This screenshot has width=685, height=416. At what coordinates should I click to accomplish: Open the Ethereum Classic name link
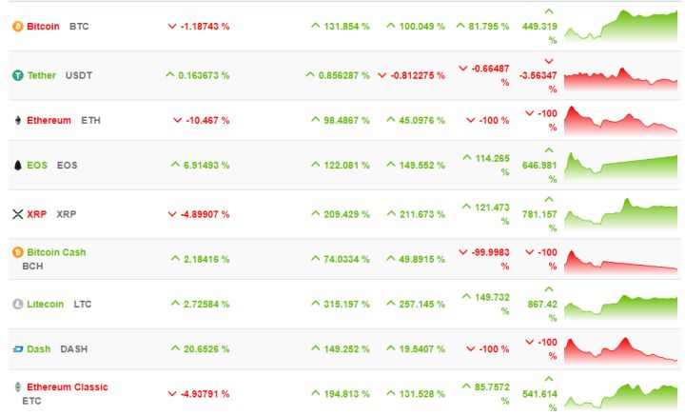point(67,387)
